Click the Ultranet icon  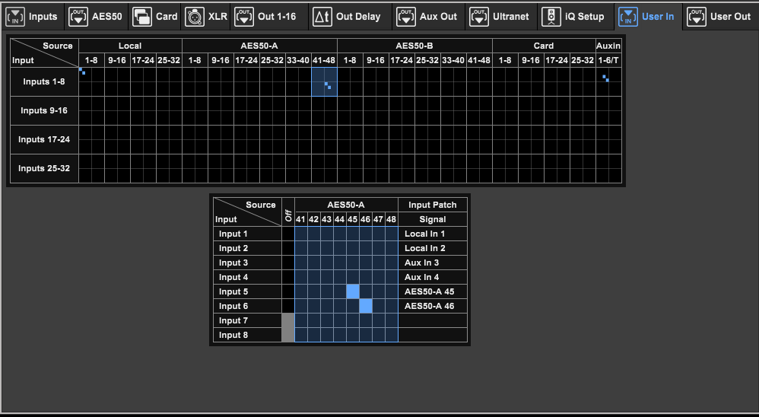point(478,17)
